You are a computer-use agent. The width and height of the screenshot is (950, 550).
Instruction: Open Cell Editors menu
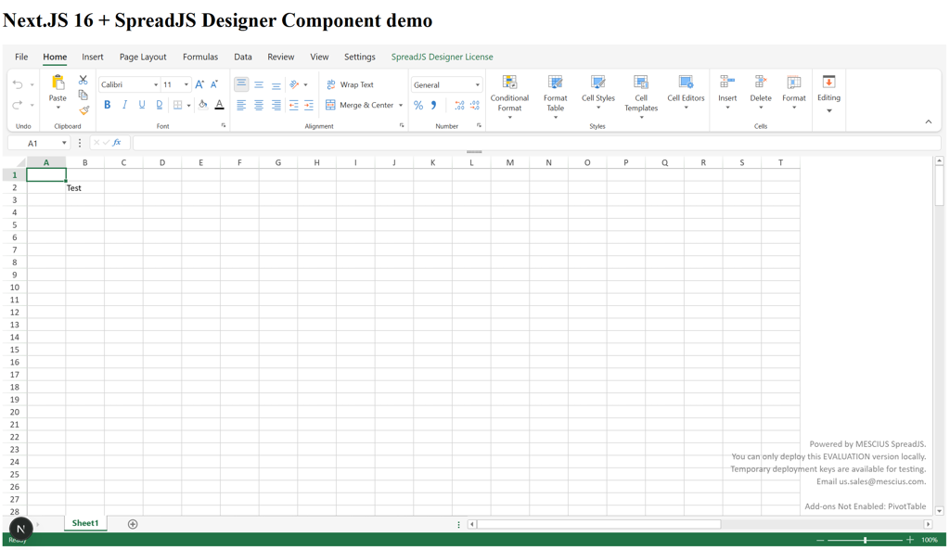686,93
